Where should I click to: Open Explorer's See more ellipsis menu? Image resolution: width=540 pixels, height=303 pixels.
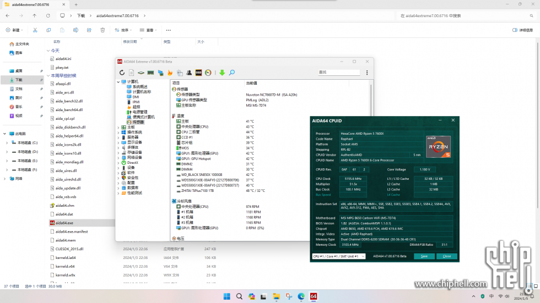pyautogui.click(x=169, y=30)
